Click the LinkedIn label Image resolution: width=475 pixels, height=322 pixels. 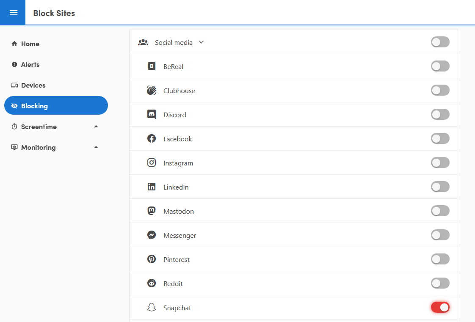pos(176,187)
